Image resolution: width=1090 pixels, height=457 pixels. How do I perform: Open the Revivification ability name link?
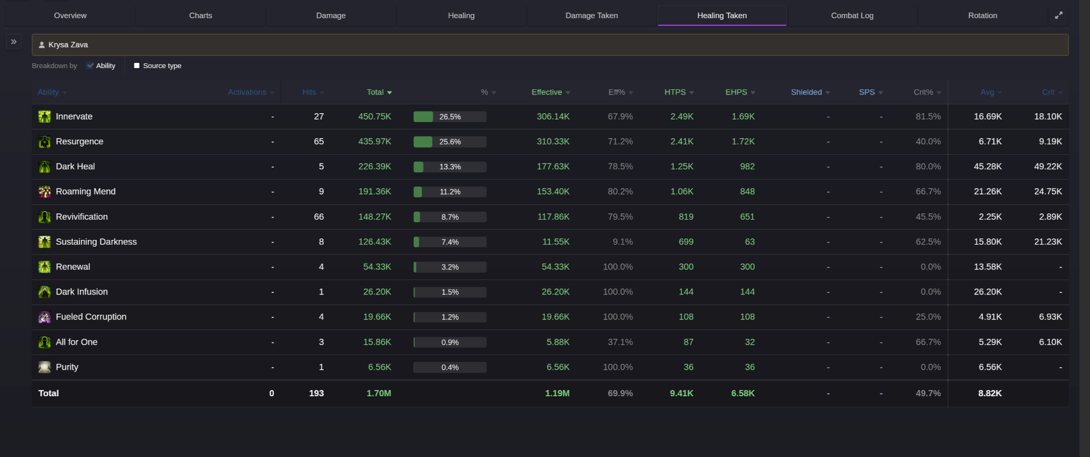click(82, 217)
